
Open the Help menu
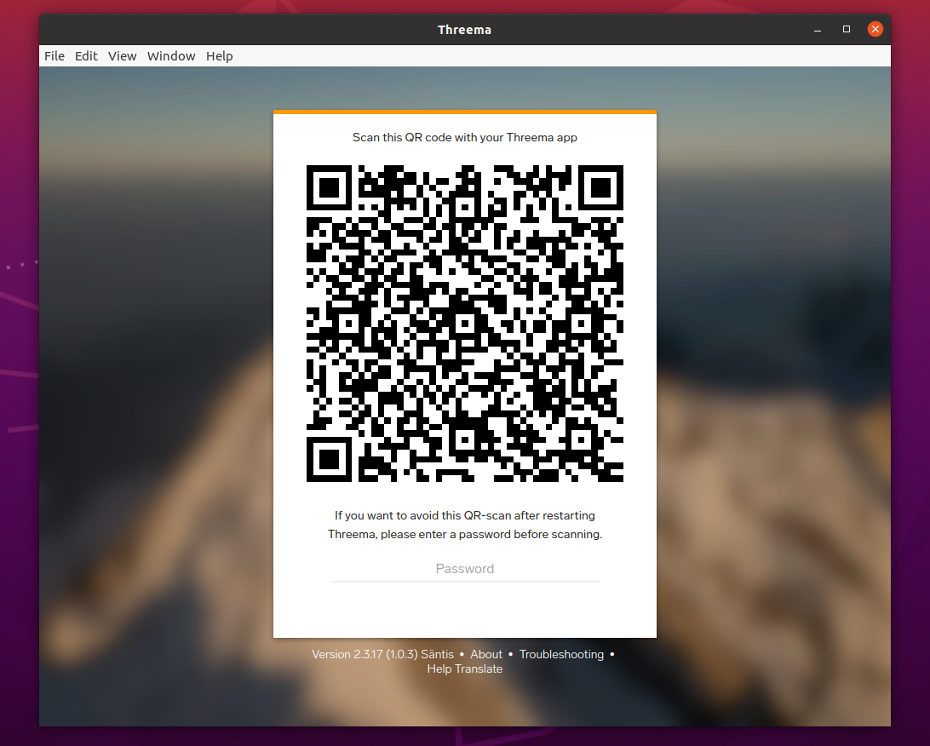click(x=219, y=55)
